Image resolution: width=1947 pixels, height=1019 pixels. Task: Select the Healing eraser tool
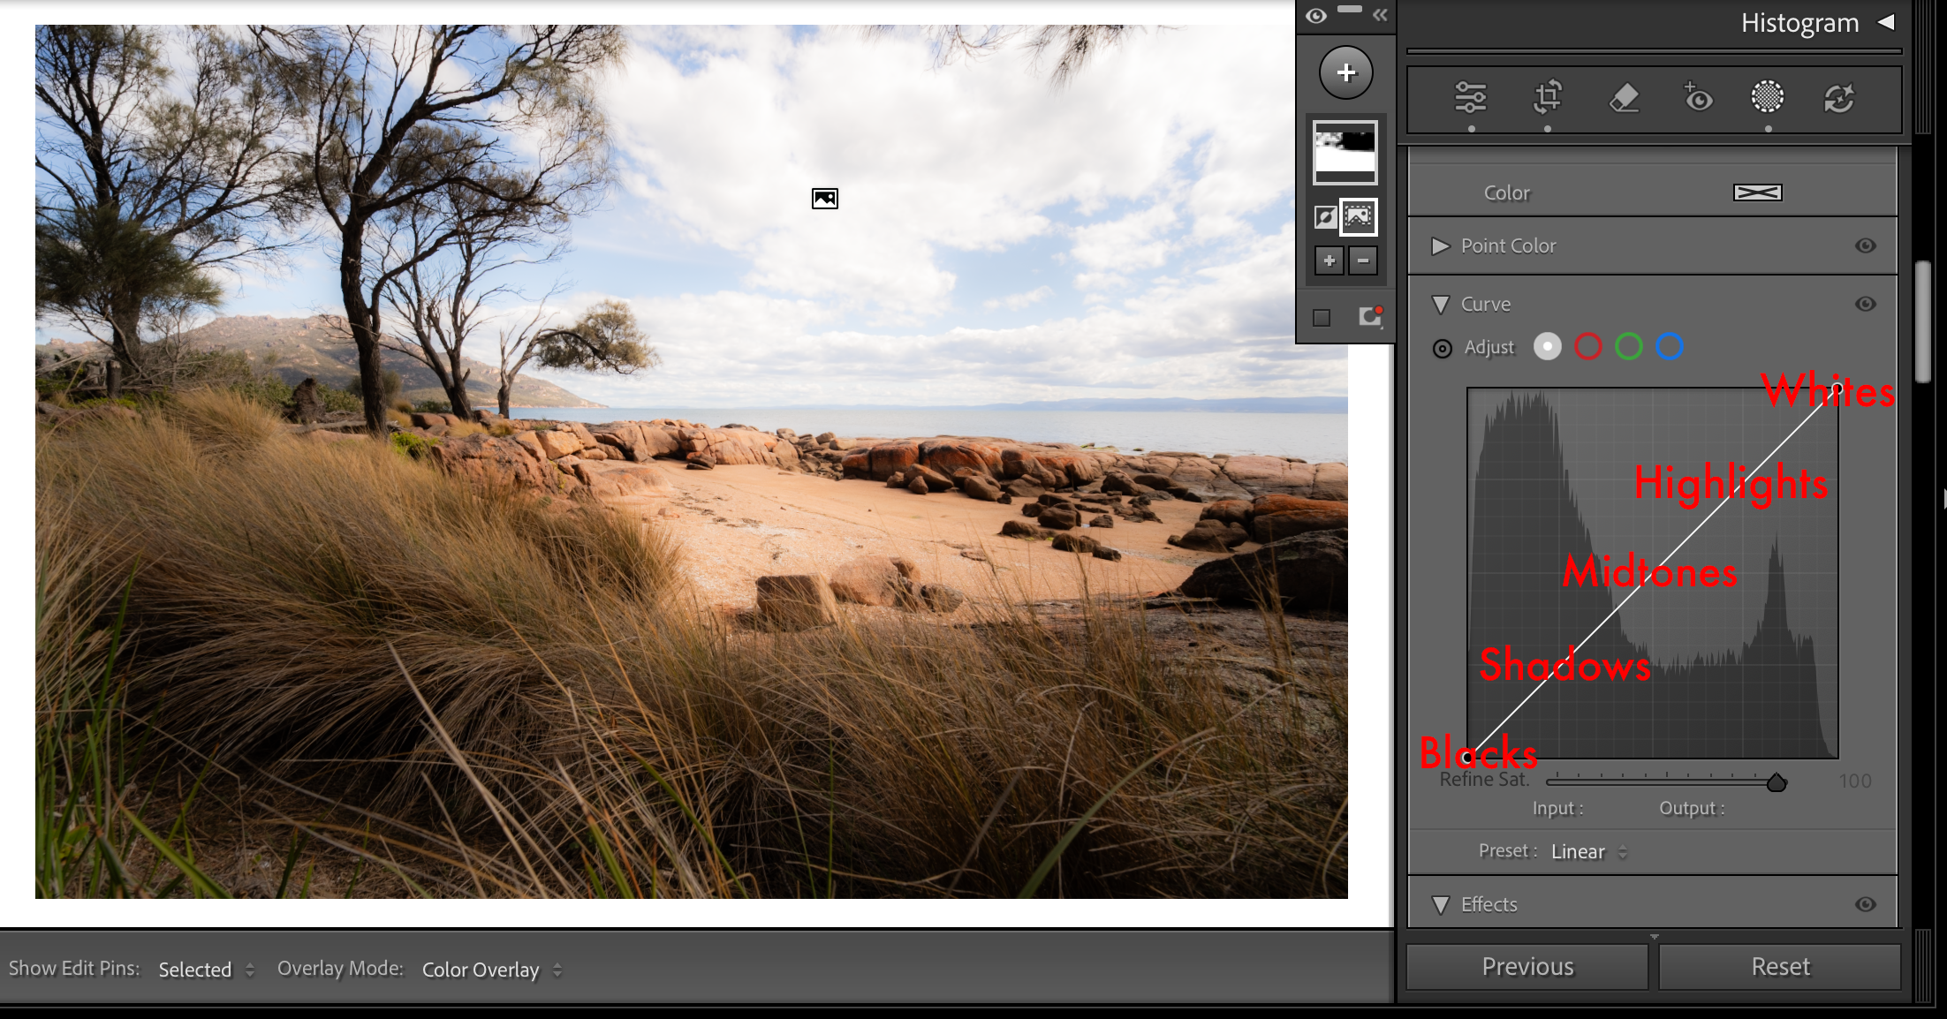click(x=1624, y=97)
